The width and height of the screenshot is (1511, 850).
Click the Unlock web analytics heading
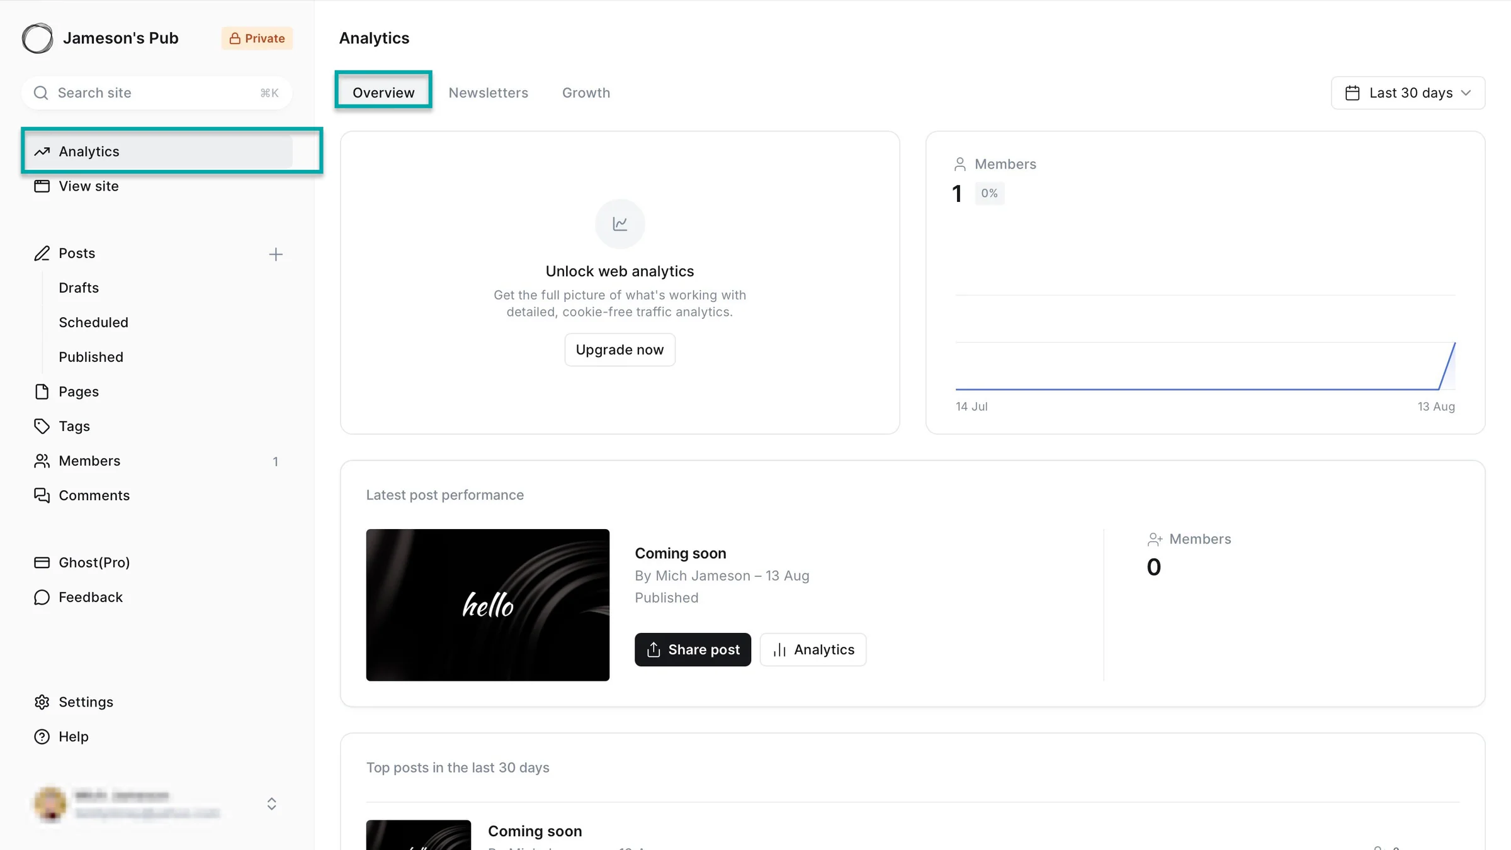[620, 271]
